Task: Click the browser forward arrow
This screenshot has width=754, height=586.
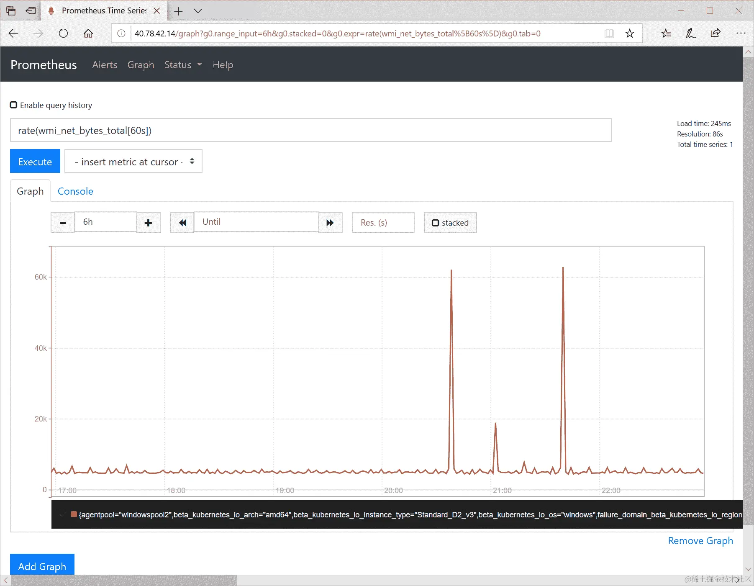Action: point(38,33)
